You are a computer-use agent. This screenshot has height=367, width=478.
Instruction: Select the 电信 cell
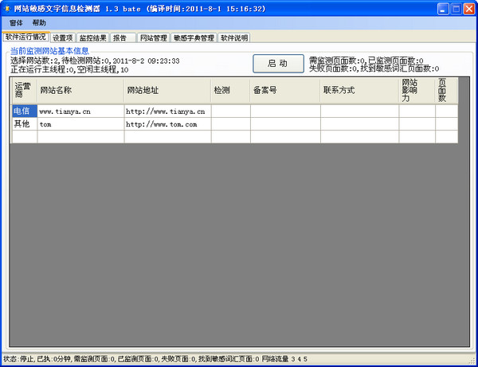click(x=25, y=111)
